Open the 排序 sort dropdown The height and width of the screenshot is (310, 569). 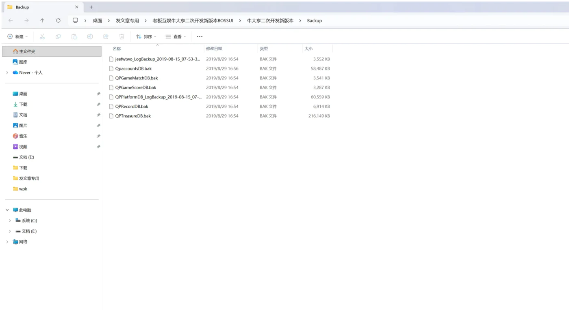(x=146, y=36)
